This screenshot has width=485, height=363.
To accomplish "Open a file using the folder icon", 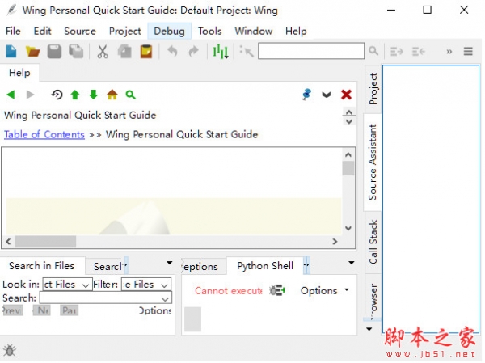I will [x=33, y=52].
